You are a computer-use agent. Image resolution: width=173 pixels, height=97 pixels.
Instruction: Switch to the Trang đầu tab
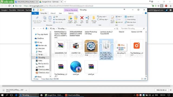(44, 13)
